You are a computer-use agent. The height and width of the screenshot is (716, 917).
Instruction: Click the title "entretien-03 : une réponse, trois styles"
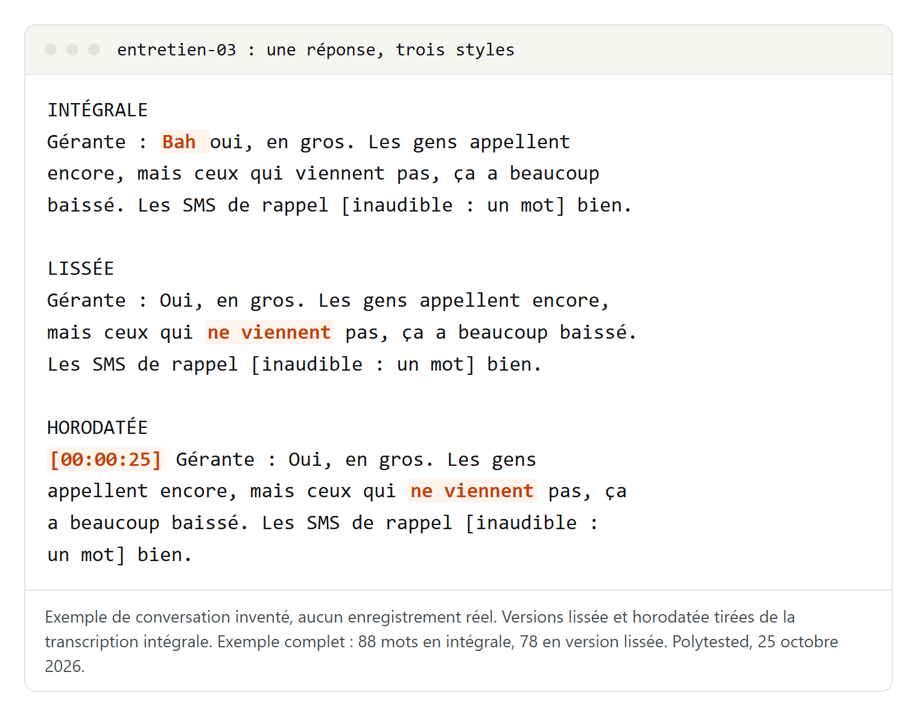coord(316,49)
